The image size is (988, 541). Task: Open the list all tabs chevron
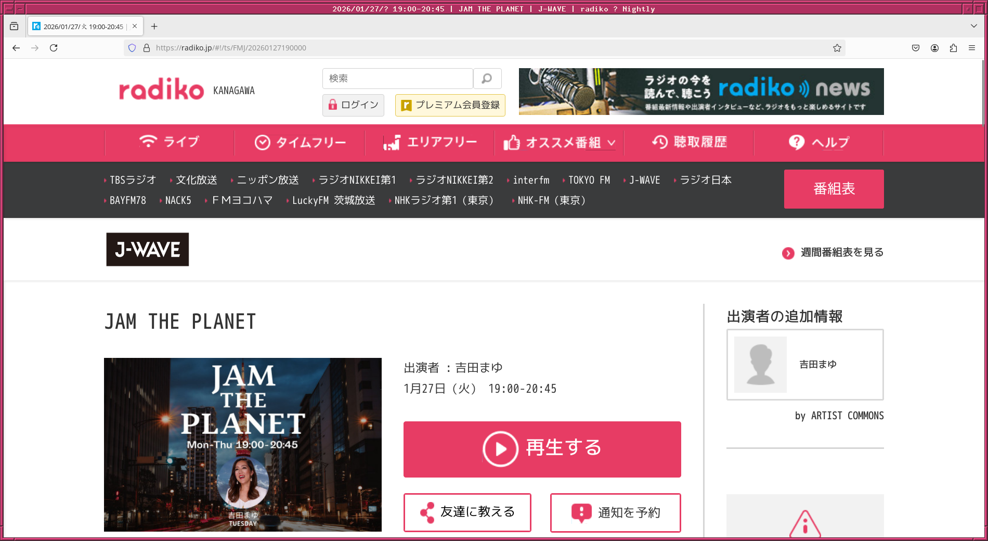(973, 26)
